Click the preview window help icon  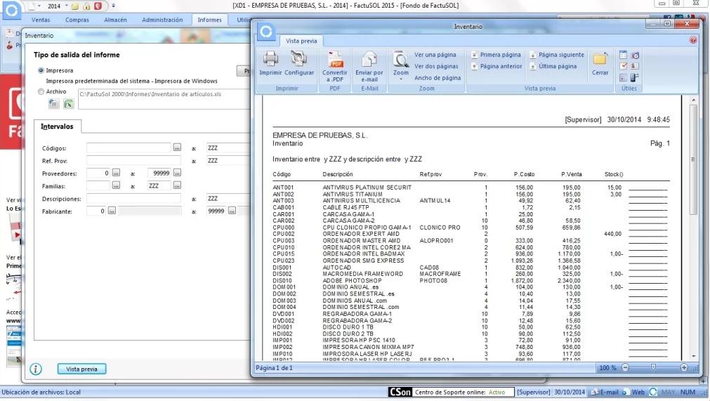(692, 40)
